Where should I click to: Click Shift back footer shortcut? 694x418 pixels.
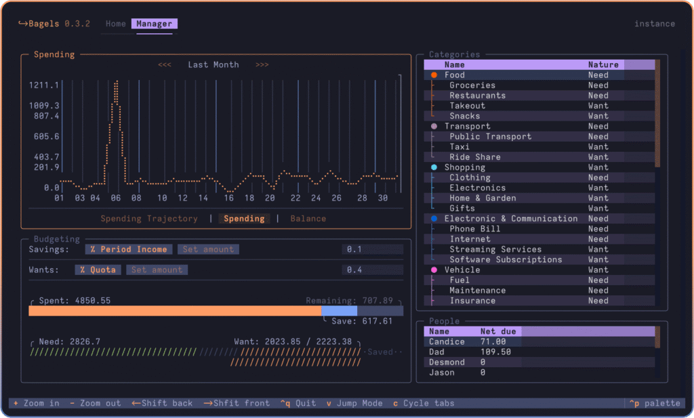tap(162, 403)
